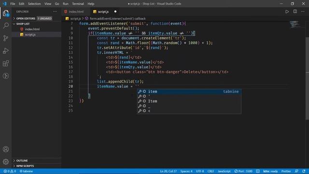The height and width of the screenshot is (174, 309).
Task: Click the notifications bell icon
Action: point(304,171)
